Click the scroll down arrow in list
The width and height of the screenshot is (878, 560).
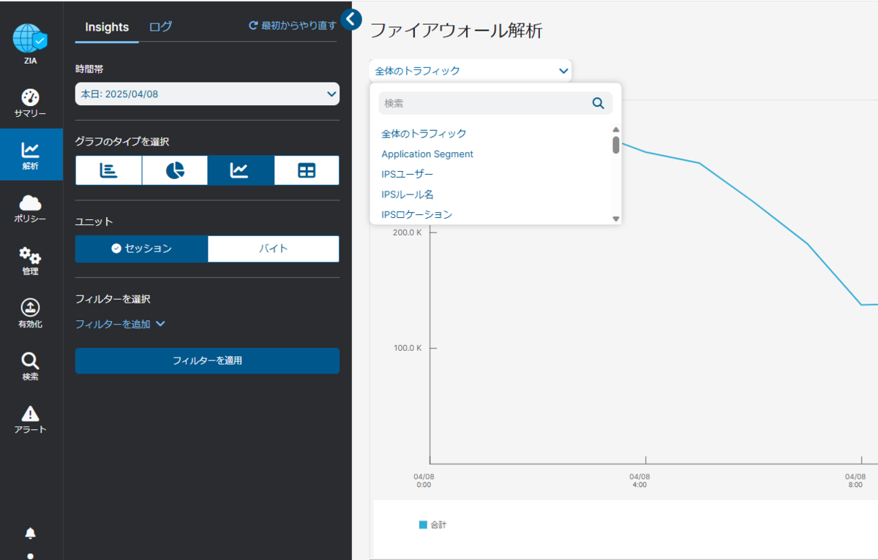pyautogui.click(x=616, y=218)
